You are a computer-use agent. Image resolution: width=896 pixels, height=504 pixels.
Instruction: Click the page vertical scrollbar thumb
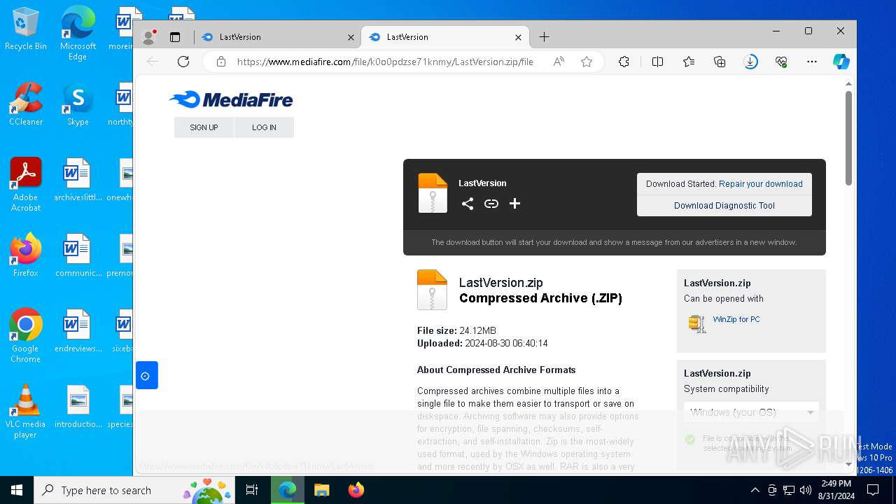coord(848,139)
